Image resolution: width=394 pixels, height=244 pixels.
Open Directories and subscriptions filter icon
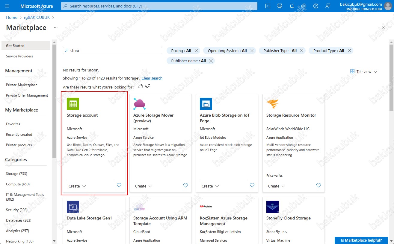[x=280, y=6]
